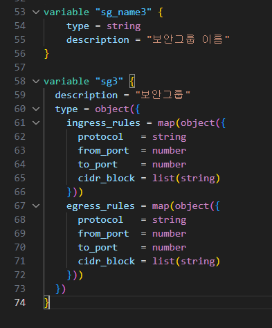Click the highlighted opening brace on line 58
This screenshot has height=328, width=272.
132,81
